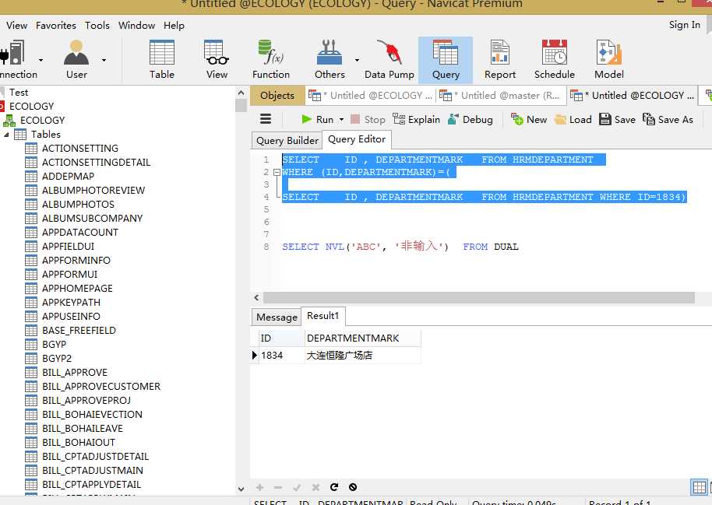Collapse the Tables tree node
The height and width of the screenshot is (505, 712).
[6, 135]
